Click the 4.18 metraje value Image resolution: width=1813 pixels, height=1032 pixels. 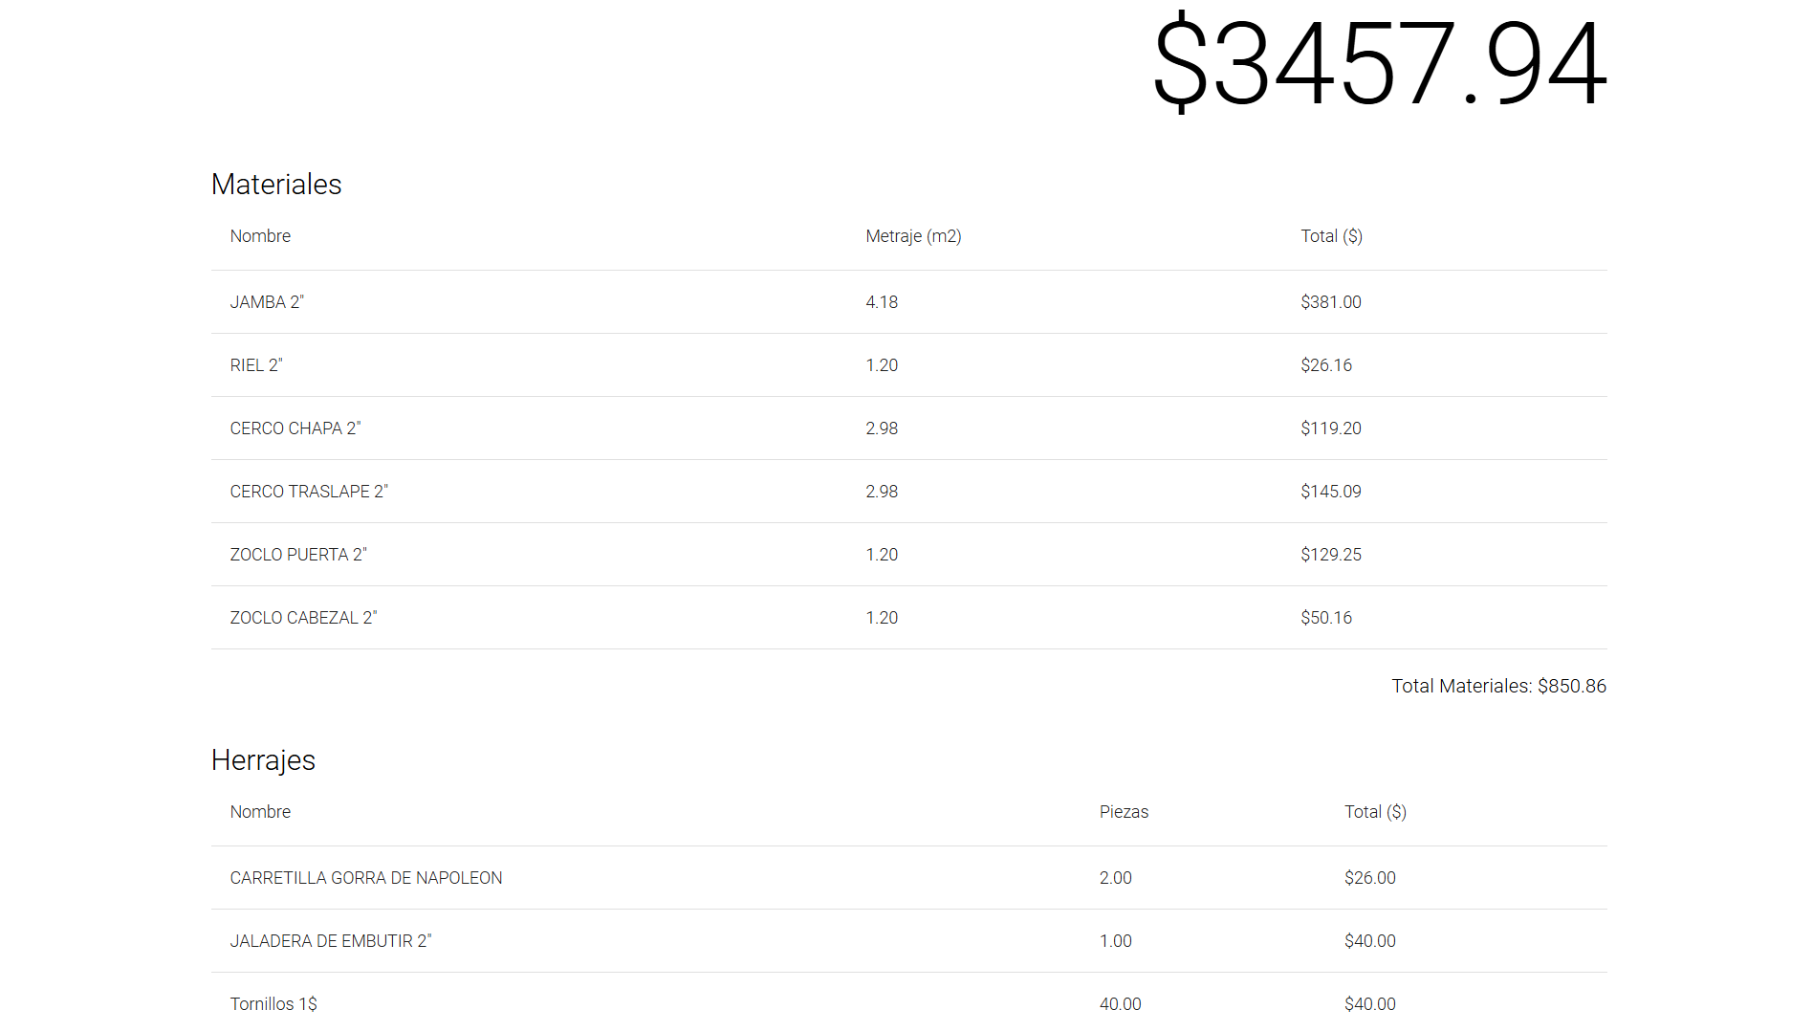coord(882,302)
